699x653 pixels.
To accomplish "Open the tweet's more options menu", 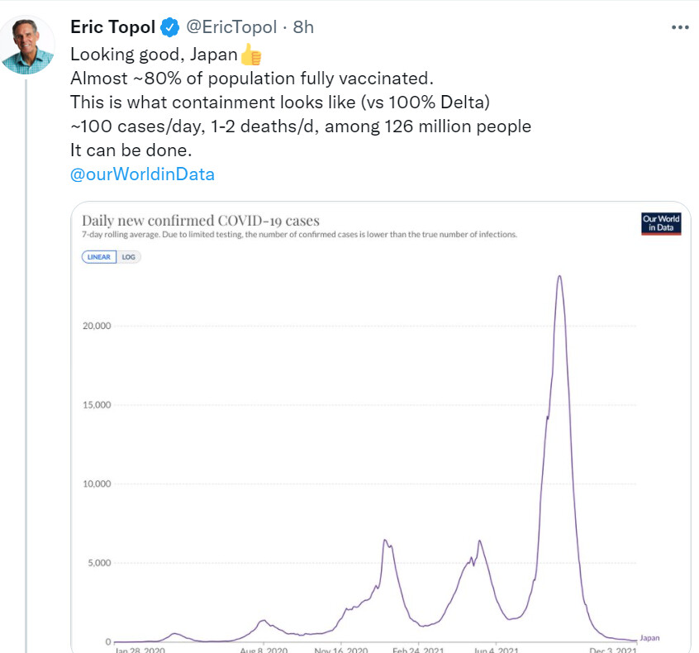I will (x=679, y=27).
